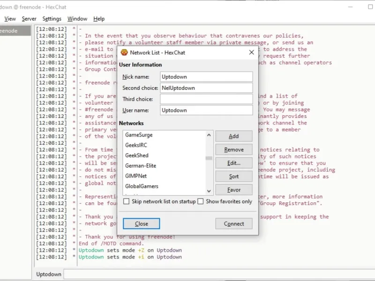Sort the networks list
375x281 pixels.
pyautogui.click(x=233, y=177)
